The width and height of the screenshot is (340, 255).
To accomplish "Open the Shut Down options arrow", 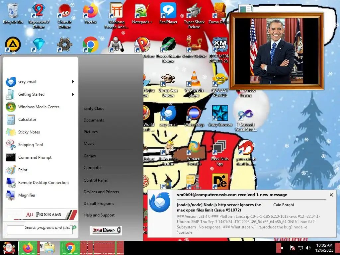I will (119, 230).
